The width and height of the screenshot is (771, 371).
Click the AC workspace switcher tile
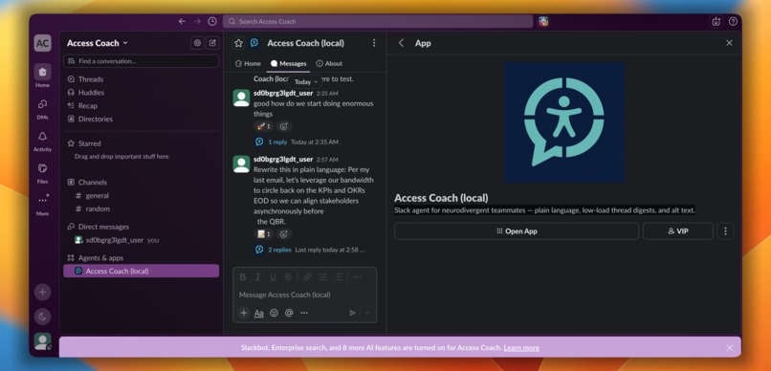coord(42,43)
